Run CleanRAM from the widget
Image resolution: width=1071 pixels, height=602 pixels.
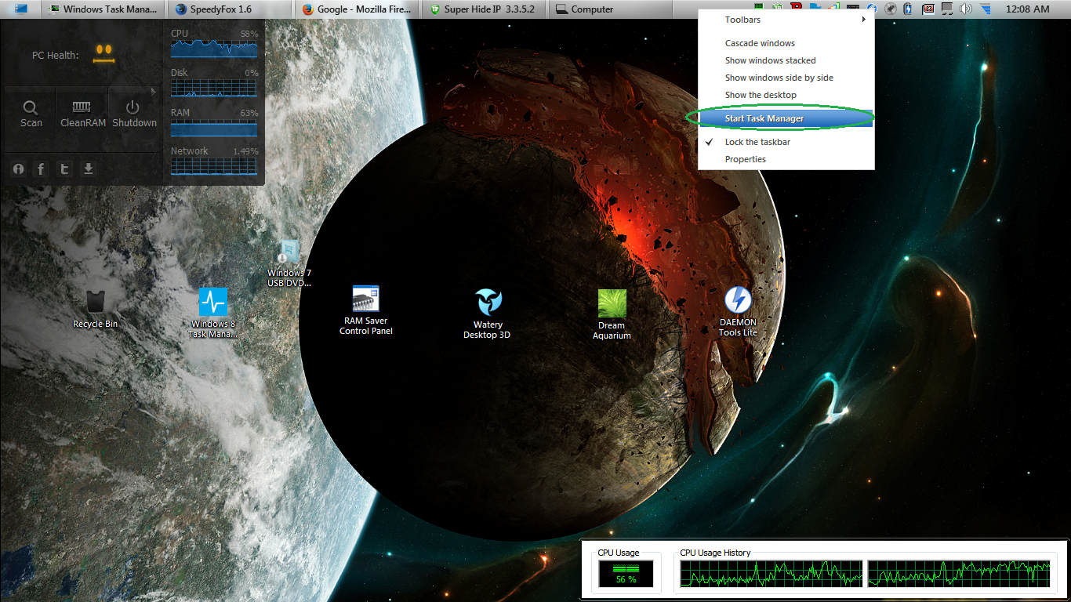tap(83, 114)
